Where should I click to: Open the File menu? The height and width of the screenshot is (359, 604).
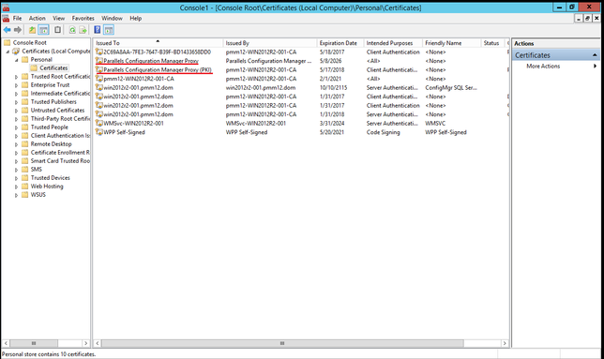coord(17,18)
